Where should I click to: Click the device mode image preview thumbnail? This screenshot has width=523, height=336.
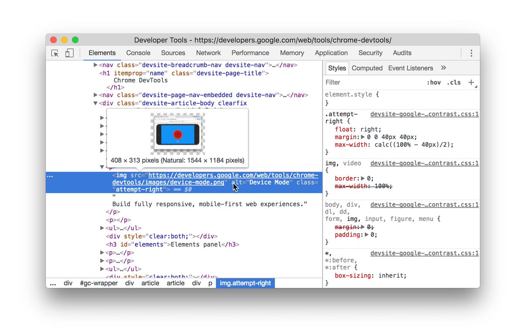[x=177, y=134]
